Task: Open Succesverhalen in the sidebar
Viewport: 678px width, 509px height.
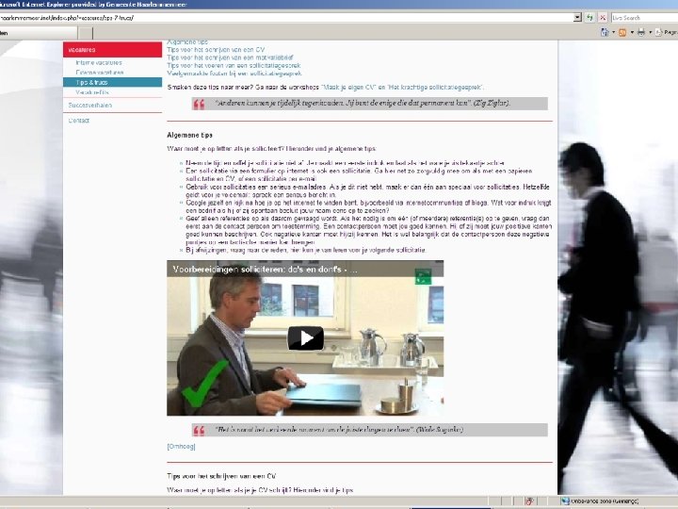Action: pyautogui.click(x=90, y=106)
